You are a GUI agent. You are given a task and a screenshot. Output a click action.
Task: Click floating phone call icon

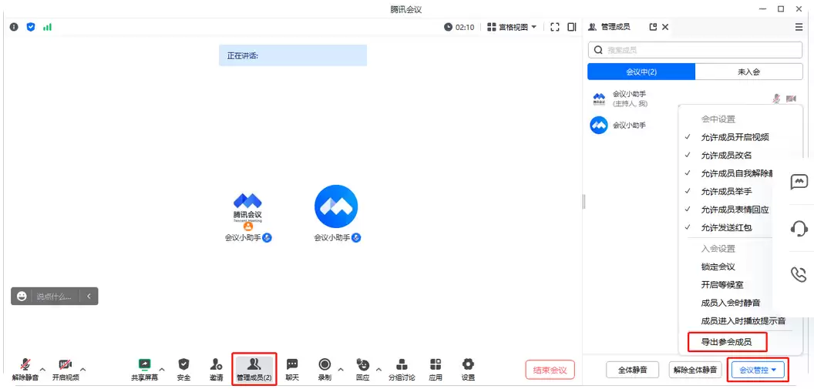click(799, 274)
